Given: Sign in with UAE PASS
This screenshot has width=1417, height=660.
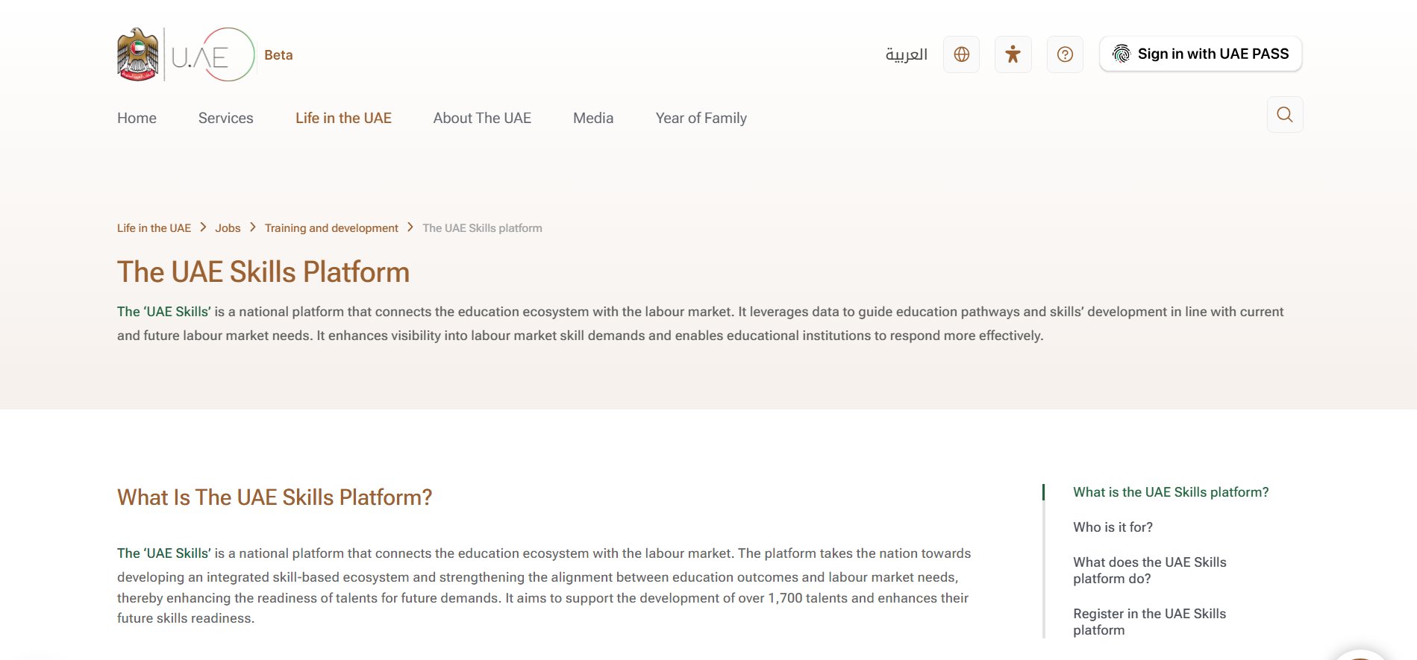Looking at the screenshot, I should click(1201, 54).
